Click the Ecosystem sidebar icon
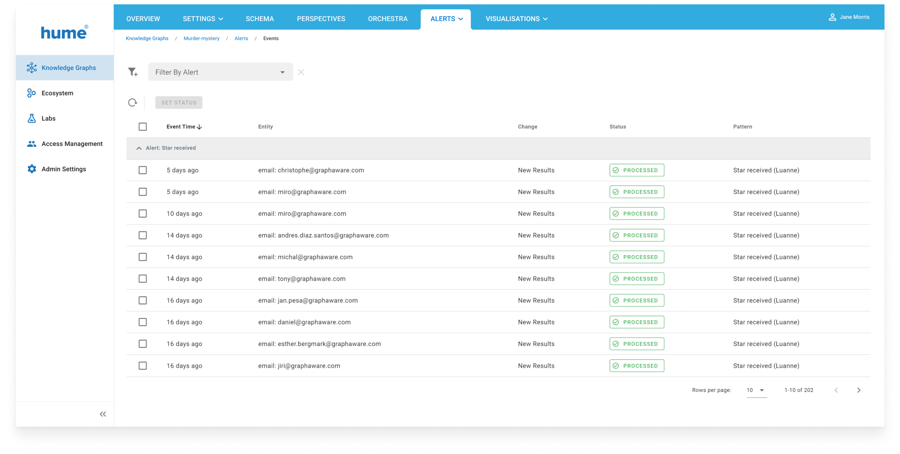Screen dimensions: 900x454 (31, 93)
